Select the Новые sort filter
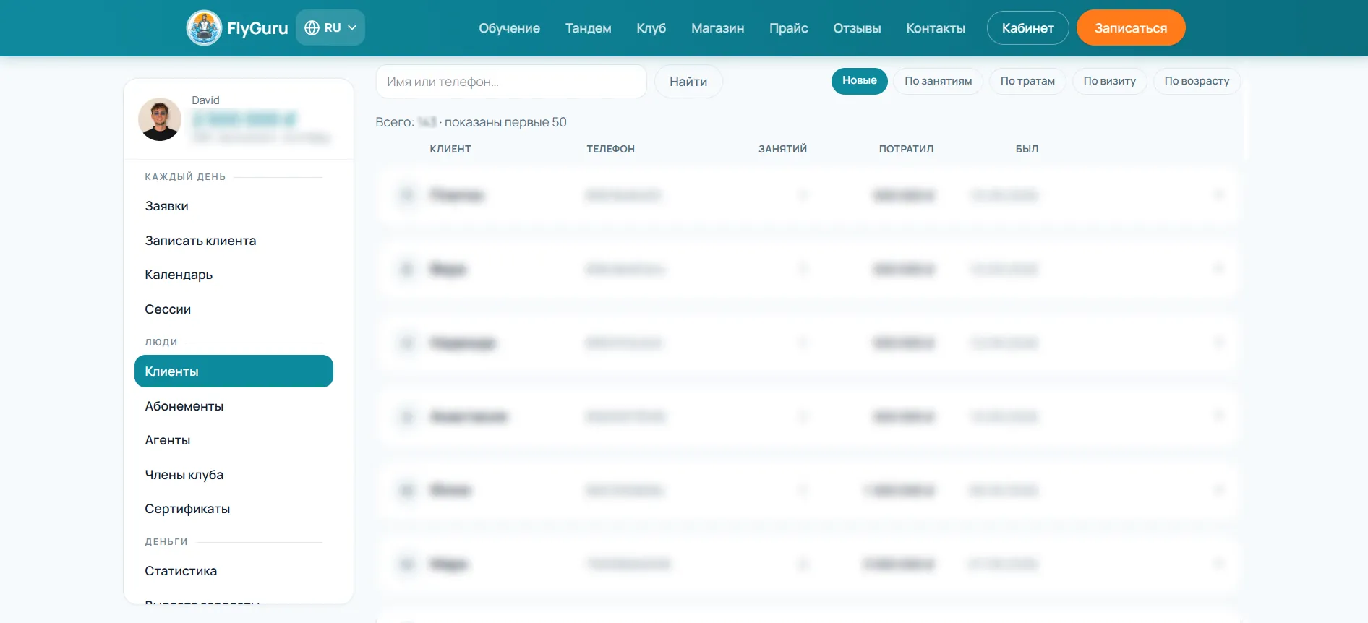The image size is (1368, 623). coord(859,81)
